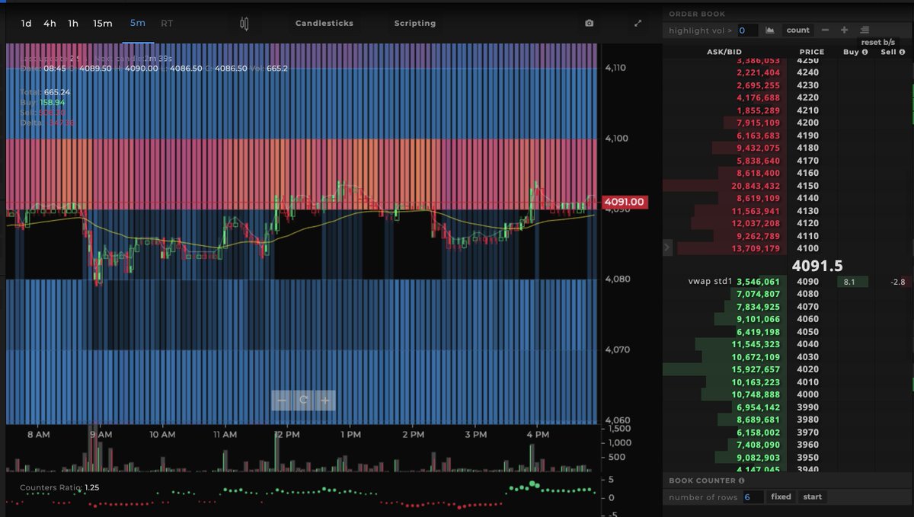Screen dimensions: 914x517
Task: Switch to the 5m timeframe tab
Action: coord(137,24)
